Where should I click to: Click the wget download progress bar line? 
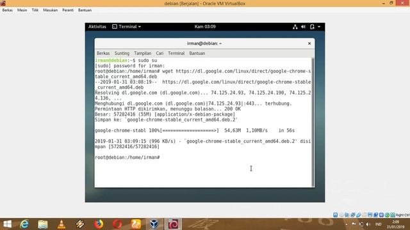pyautogui.click(x=195, y=130)
